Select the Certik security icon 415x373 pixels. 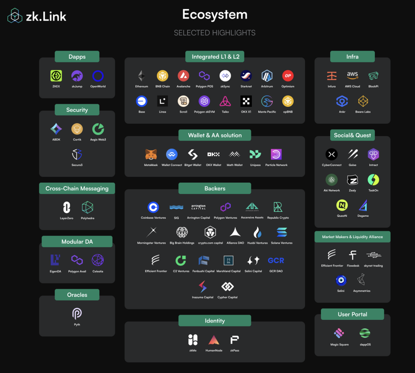coord(77,129)
